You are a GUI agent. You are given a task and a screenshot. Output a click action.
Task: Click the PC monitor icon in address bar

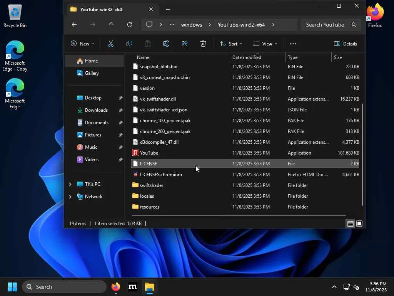pyautogui.click(x=149, y=25)
